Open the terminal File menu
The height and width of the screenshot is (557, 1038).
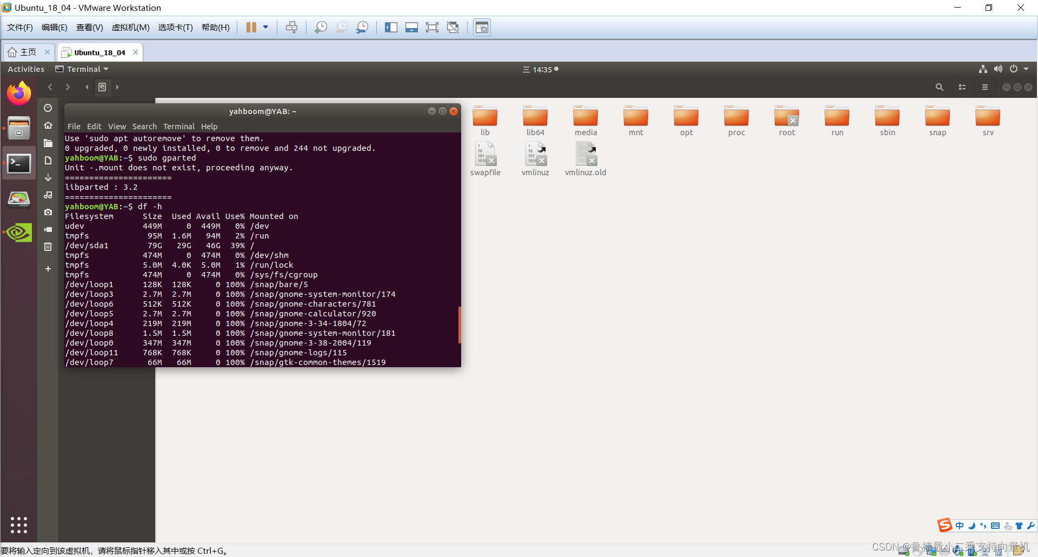[x=74, y=127]
